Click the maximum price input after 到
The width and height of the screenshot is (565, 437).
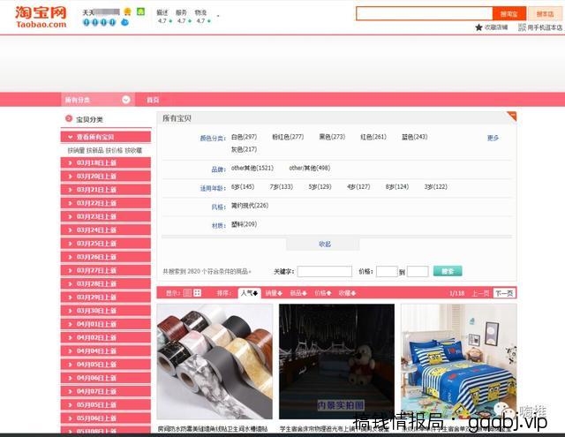418,271
